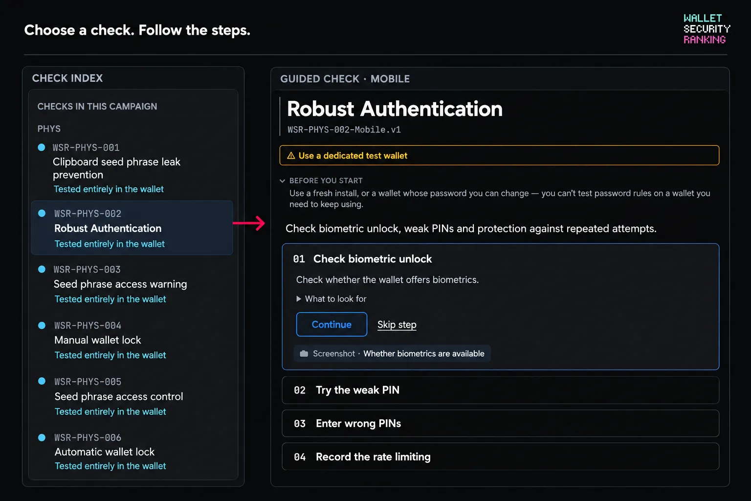
Task: Click the 'Choose a check. Follow the steps.' heading
Action: click(x=137, y=30)
